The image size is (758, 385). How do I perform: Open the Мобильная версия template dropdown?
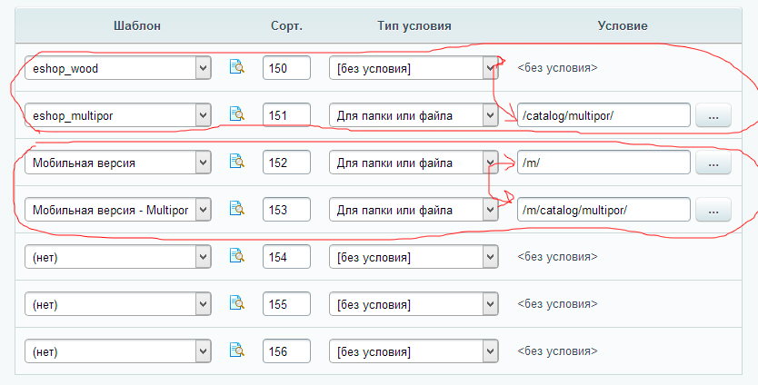[117, 163]
